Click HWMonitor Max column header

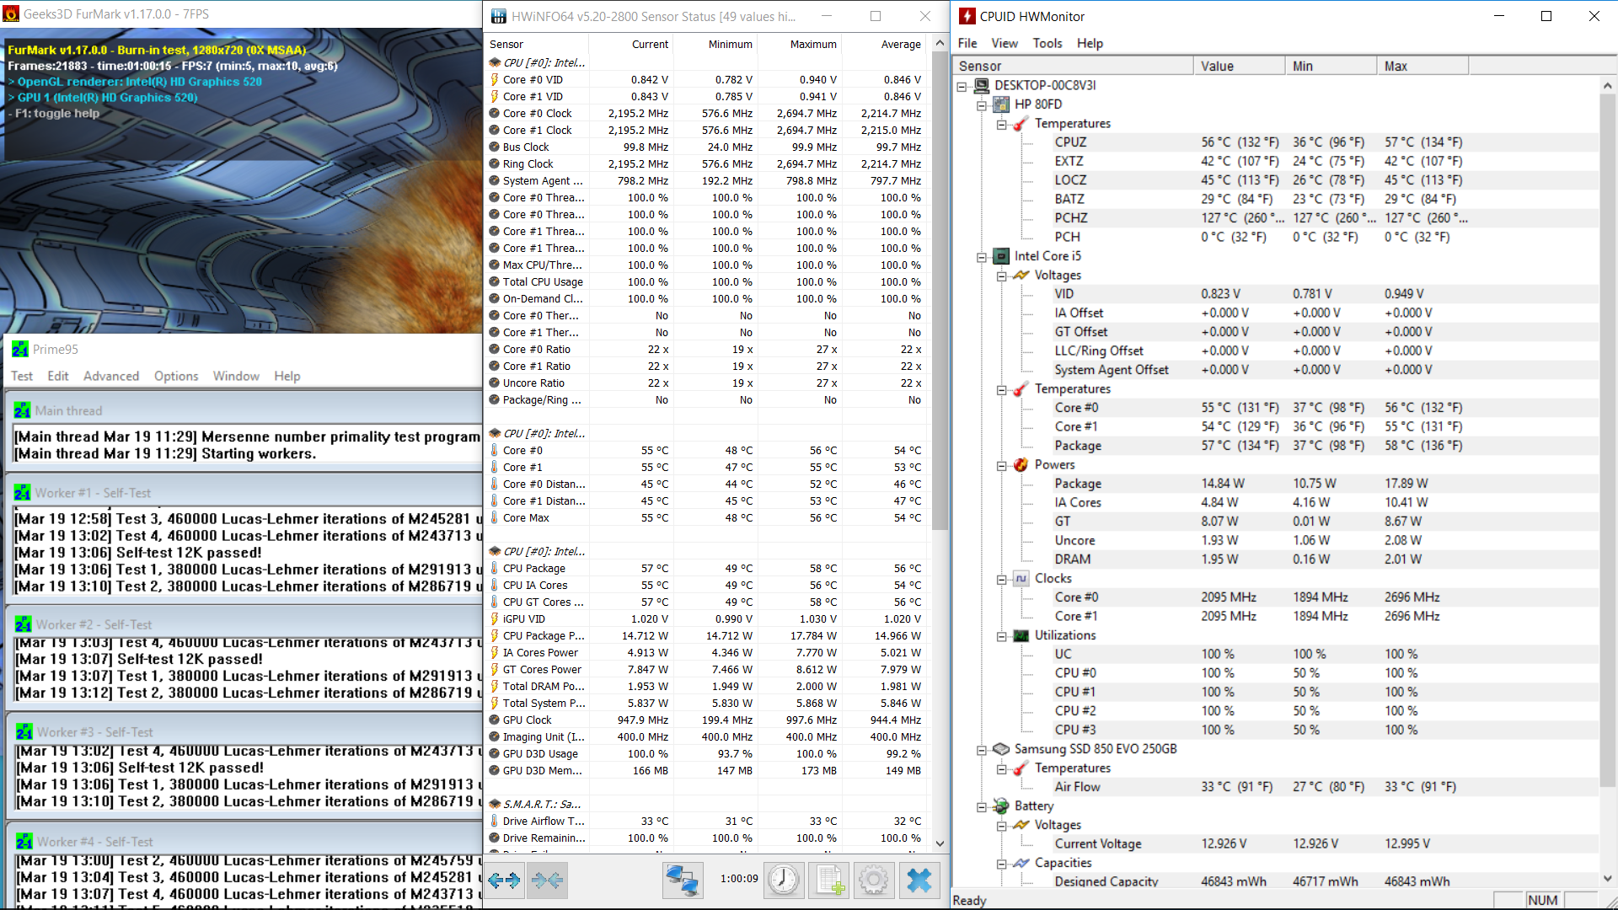tap(1422, 66)
